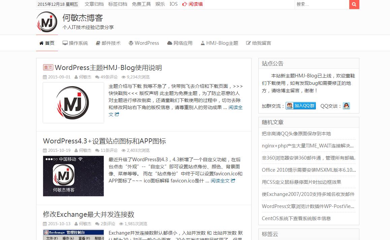
Task: Click 49条评论 comments link
Action: (109, 77)
